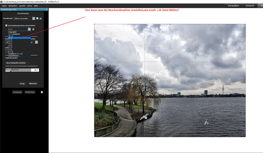Screen dimensions: 263x153
Task: Switch to the Ansicht mode tab
Action: pos(250,6)
